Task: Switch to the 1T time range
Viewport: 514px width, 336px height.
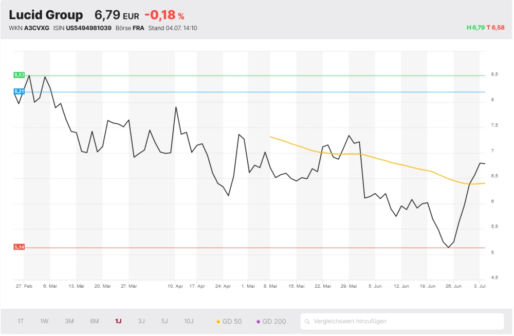Action: 21,322
